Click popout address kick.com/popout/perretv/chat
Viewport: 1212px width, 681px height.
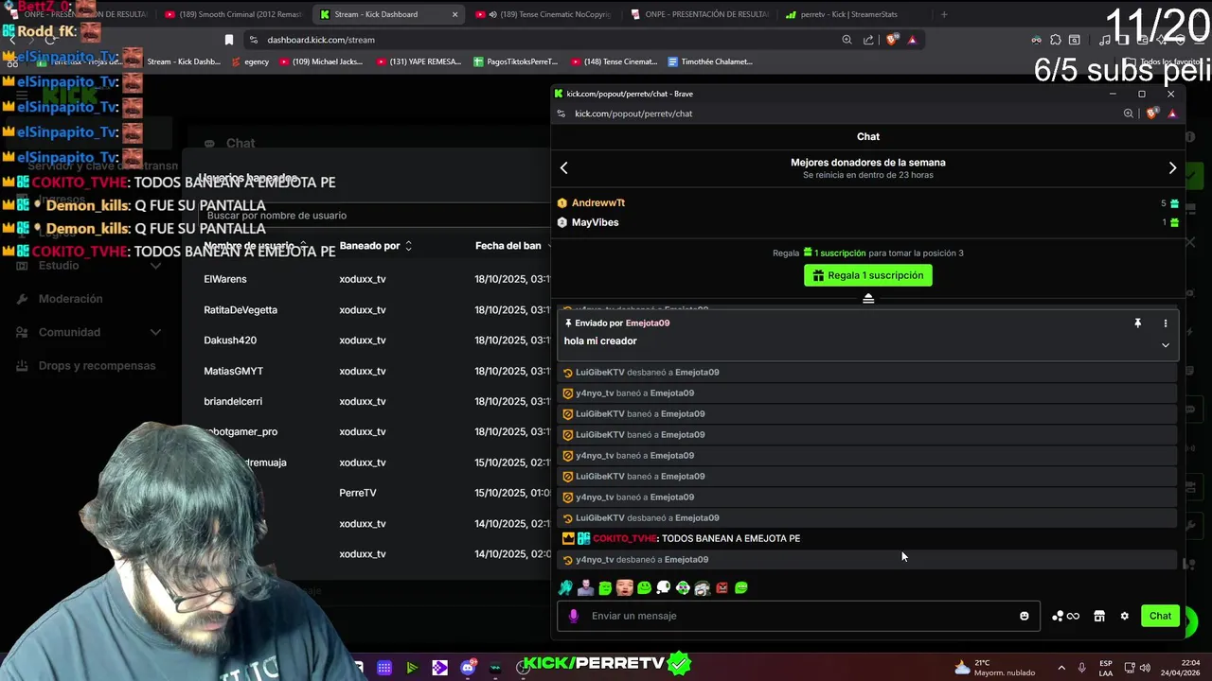(x=633, y=113)
